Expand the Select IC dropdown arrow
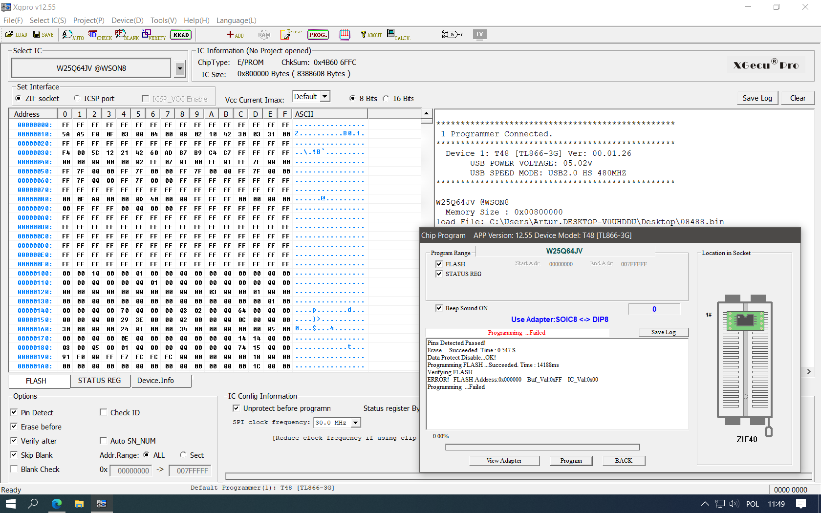 pyautogui.click(x=180, y=68)
